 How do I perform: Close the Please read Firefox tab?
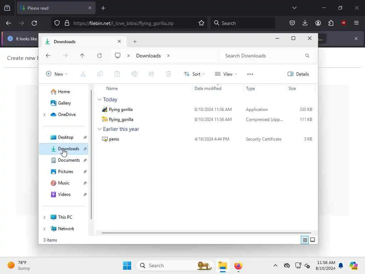[x=90, y=8]
